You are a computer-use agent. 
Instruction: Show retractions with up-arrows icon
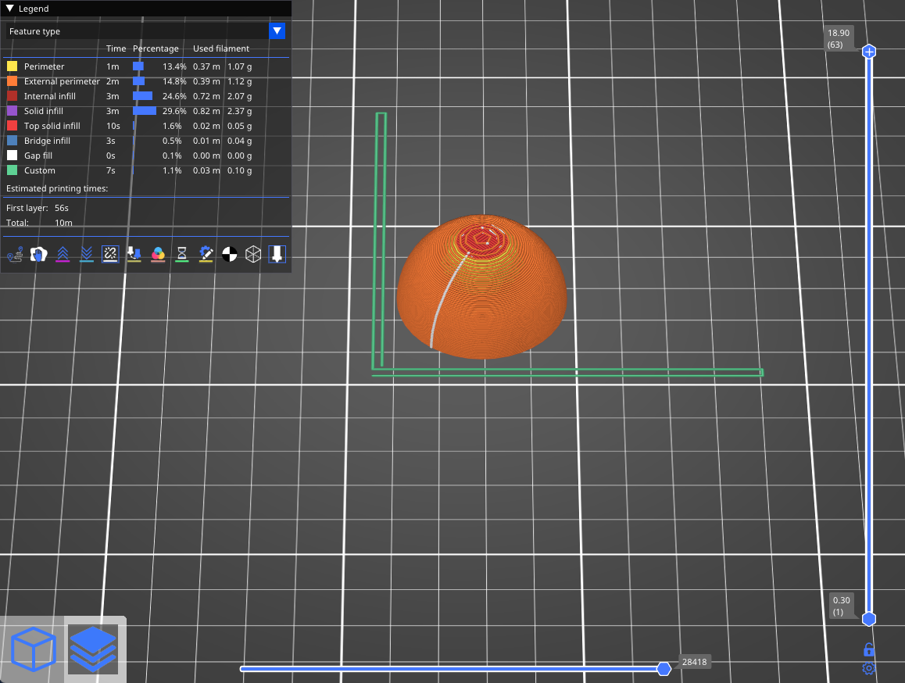coord(63,254)
